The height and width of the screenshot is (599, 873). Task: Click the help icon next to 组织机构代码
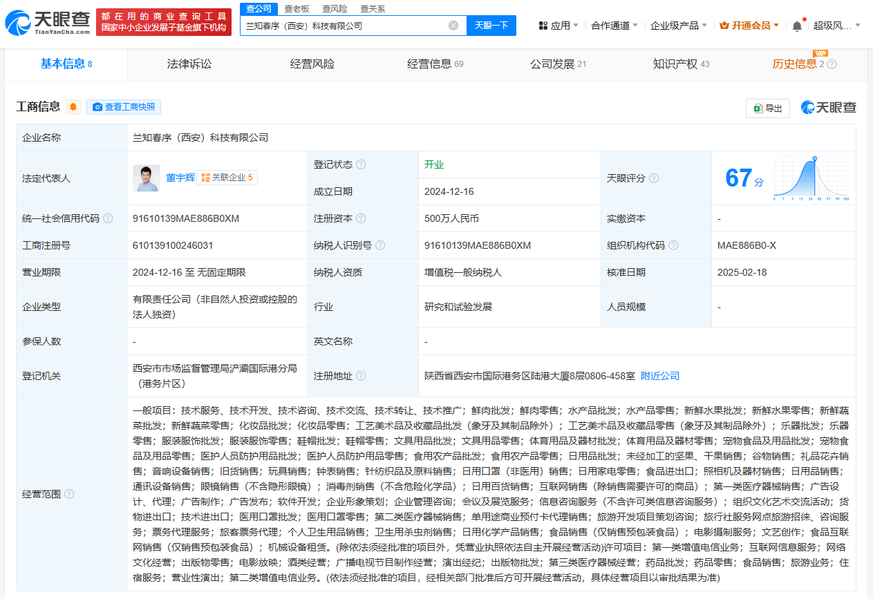point(673,245)
